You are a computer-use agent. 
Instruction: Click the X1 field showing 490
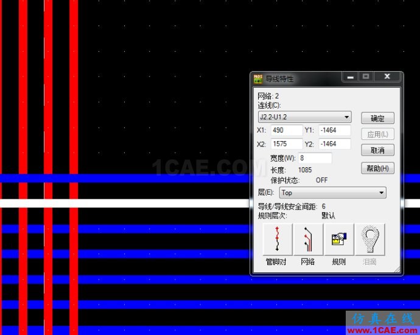pos(287,130)
